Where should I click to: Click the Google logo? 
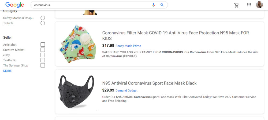click(14, 5)
